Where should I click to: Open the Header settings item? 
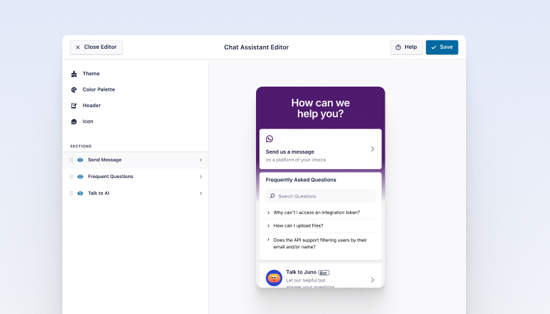91,106
